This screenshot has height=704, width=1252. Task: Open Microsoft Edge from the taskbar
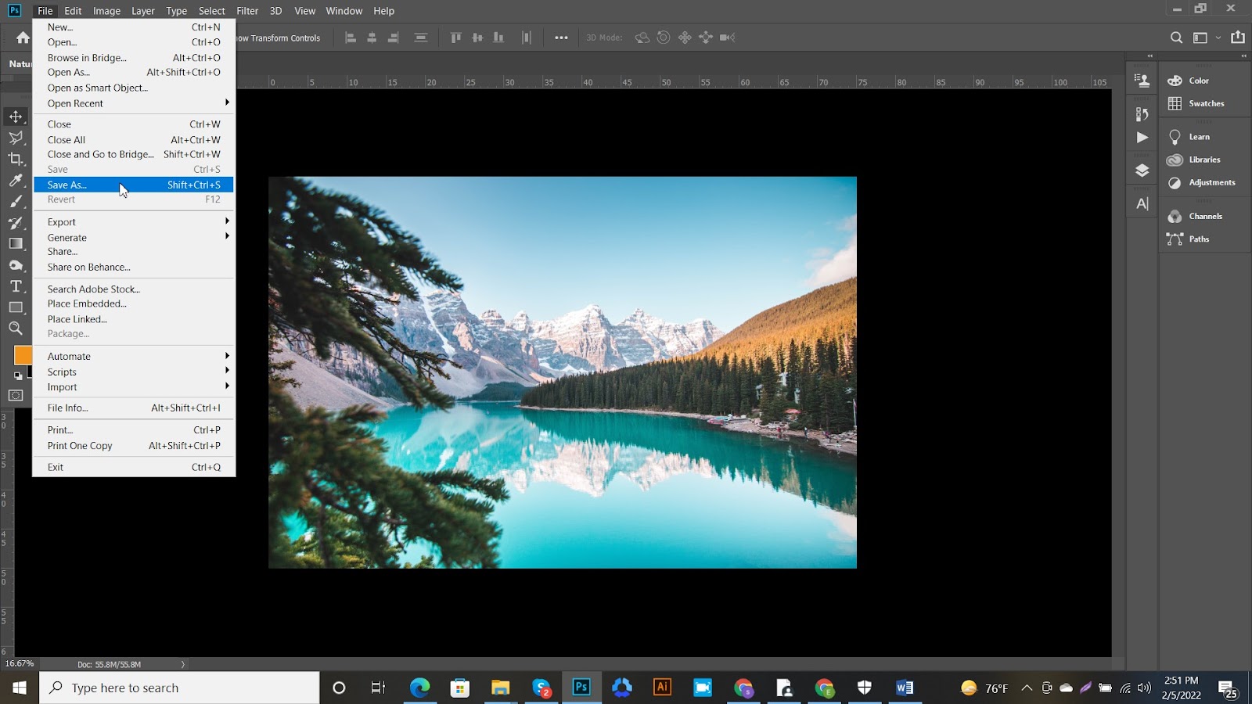click(420, 688)
